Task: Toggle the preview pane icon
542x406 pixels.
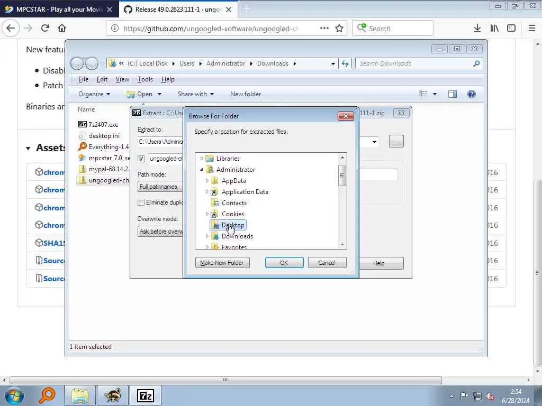Action: tap(453, 94)
